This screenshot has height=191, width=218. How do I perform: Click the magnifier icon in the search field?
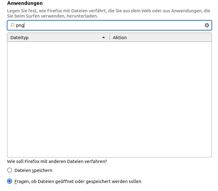[x=12, y=25]
